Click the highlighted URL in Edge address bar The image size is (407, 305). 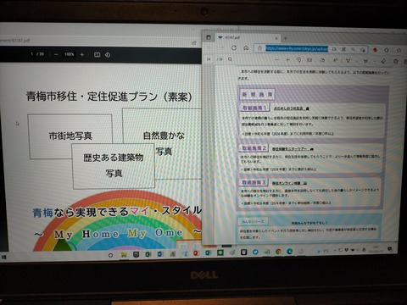[297, 48]
